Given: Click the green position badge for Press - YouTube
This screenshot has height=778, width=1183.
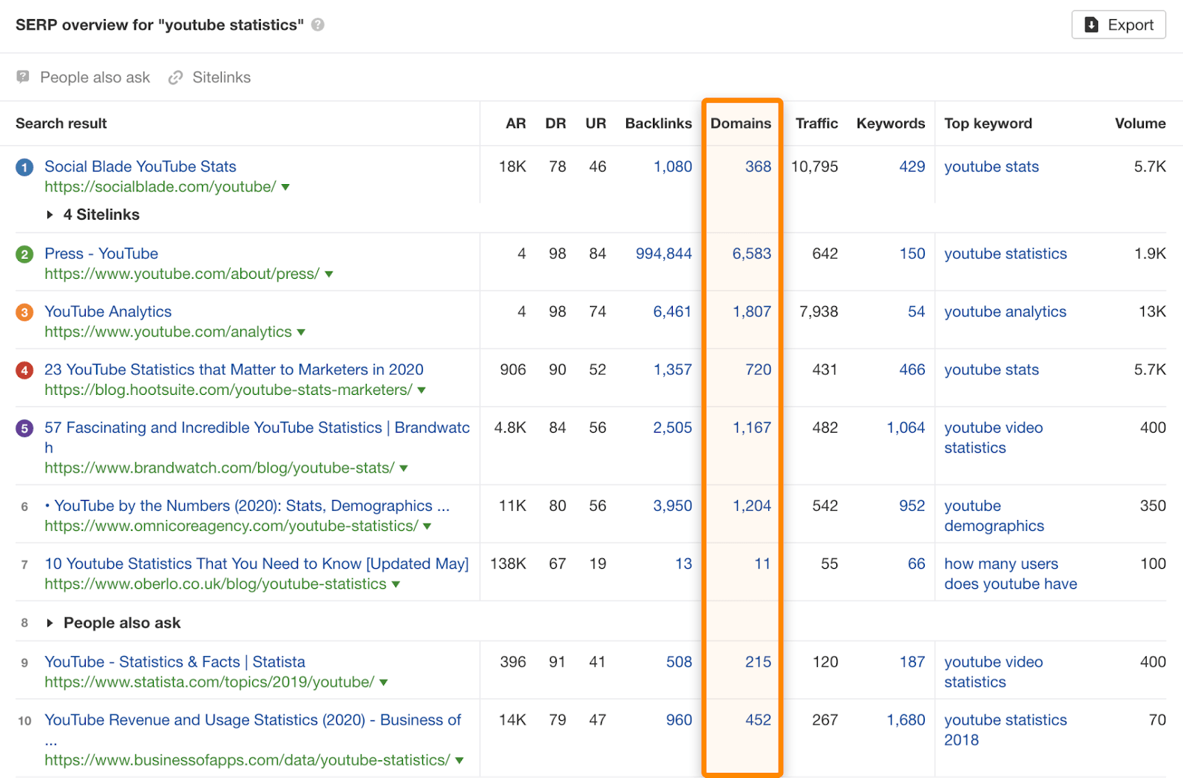Looking at the screenshot, I should [x=24, y=254].
